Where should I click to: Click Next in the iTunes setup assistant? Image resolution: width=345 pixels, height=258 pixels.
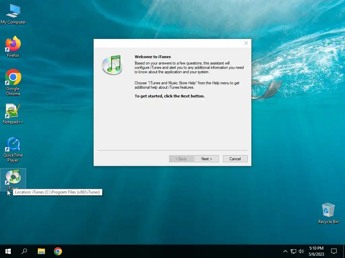click(207, 159)
